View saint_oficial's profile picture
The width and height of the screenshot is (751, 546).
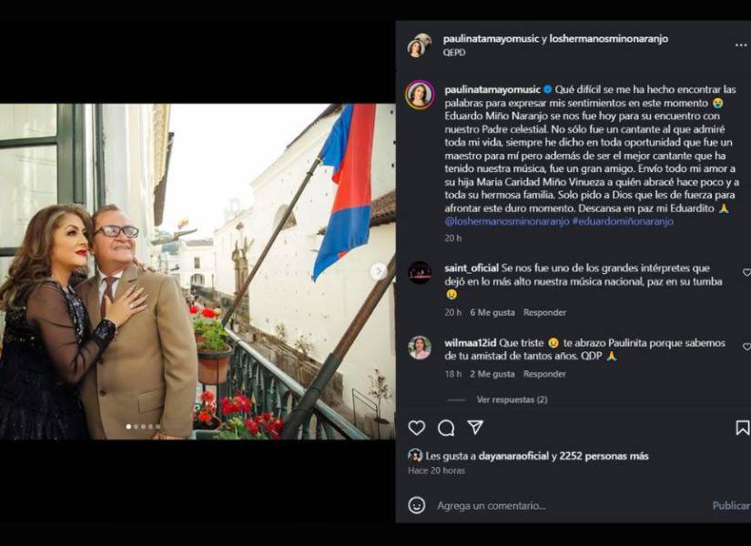coord(420,272)
